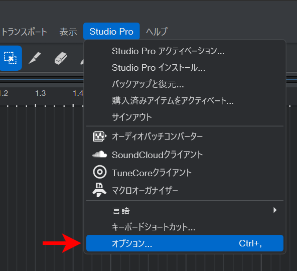This screenshot has height=271, width=297.
Task: Open the Studio Pro menu
Action: pos(111,31)
